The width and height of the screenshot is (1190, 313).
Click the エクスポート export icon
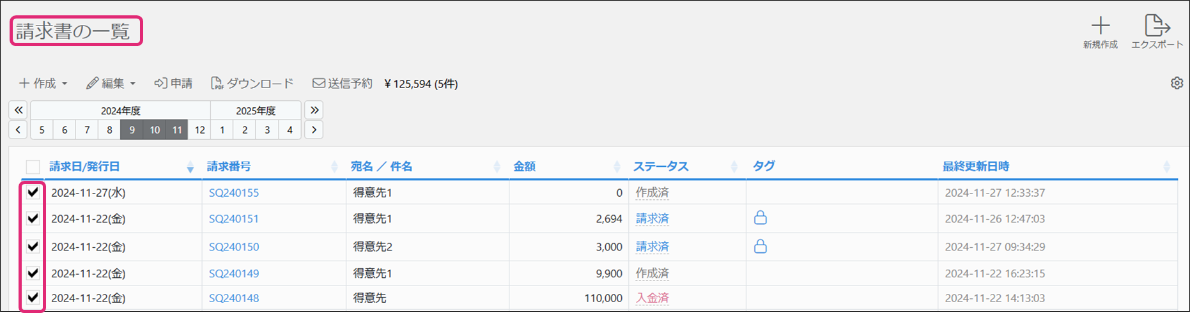pos(1157,26)
